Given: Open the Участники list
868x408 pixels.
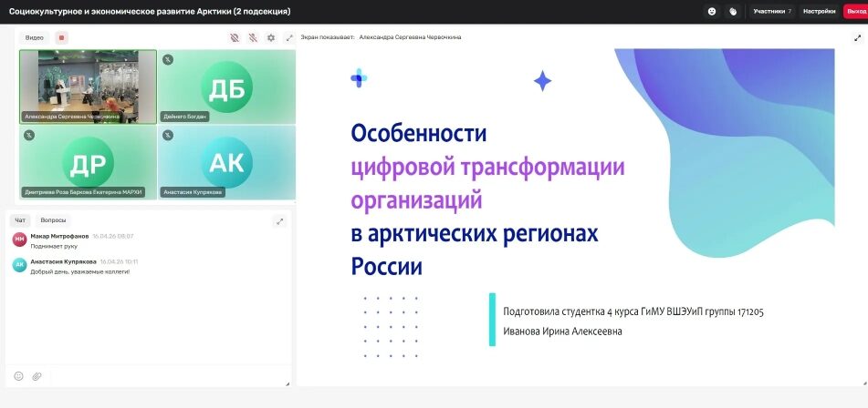Looking at the screenshot, I should pyautogui.click(x=772, y=12).
